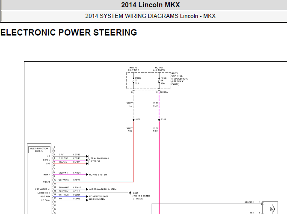Click the S229 splice dot on WHT/RED wire
Viewport: 287px width, 214px height.
coord(133,120)
